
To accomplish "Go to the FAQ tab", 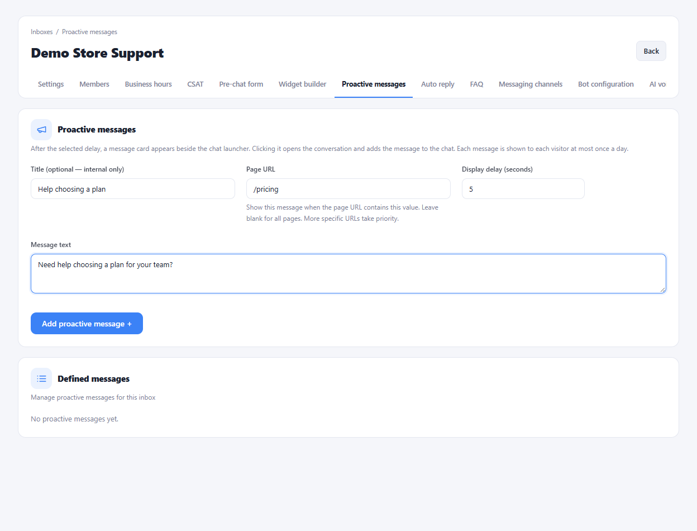I will (476, 84).
